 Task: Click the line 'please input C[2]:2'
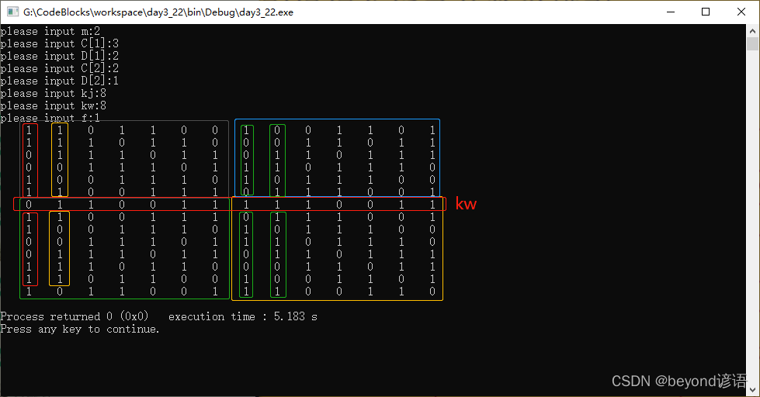59,69
